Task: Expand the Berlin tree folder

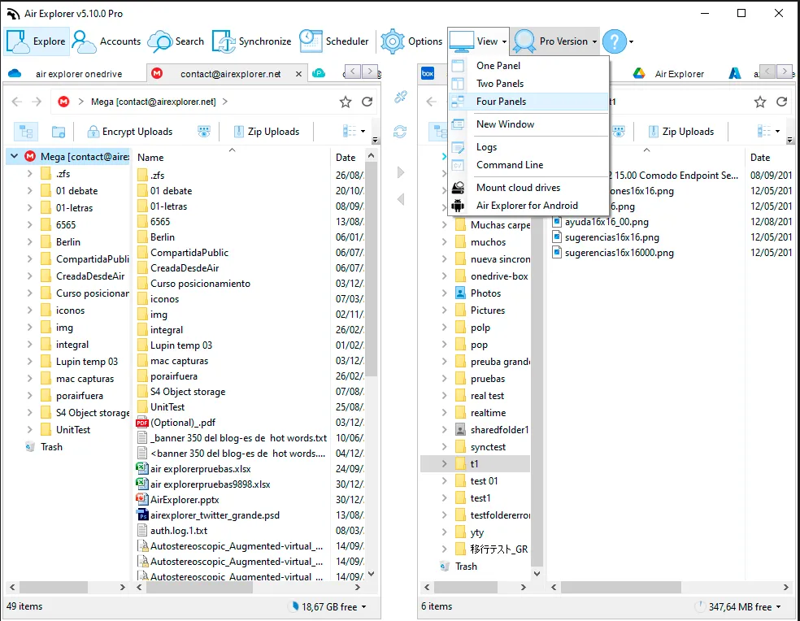Action: tap(29, 242)
